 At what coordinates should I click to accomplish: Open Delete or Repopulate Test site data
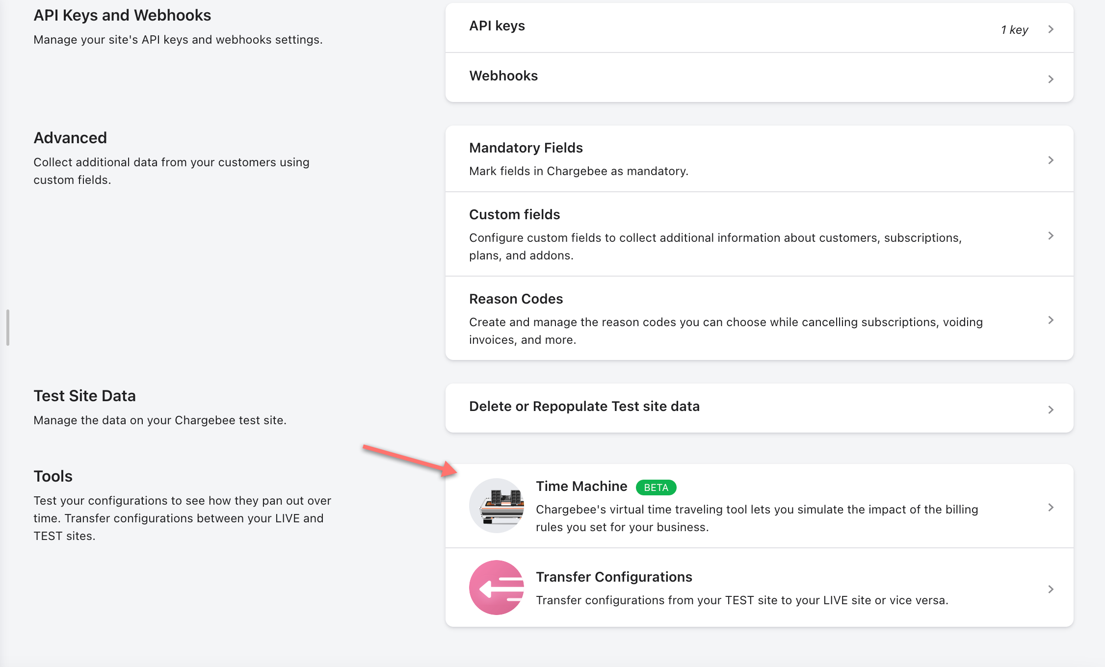point(584,407)
